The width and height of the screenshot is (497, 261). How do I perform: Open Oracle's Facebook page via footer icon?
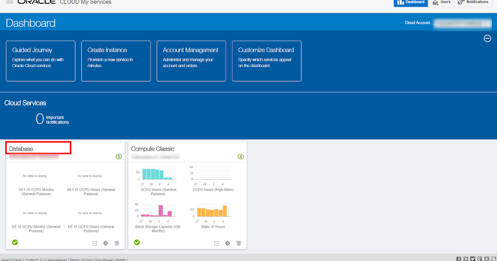tap(458, 259)
